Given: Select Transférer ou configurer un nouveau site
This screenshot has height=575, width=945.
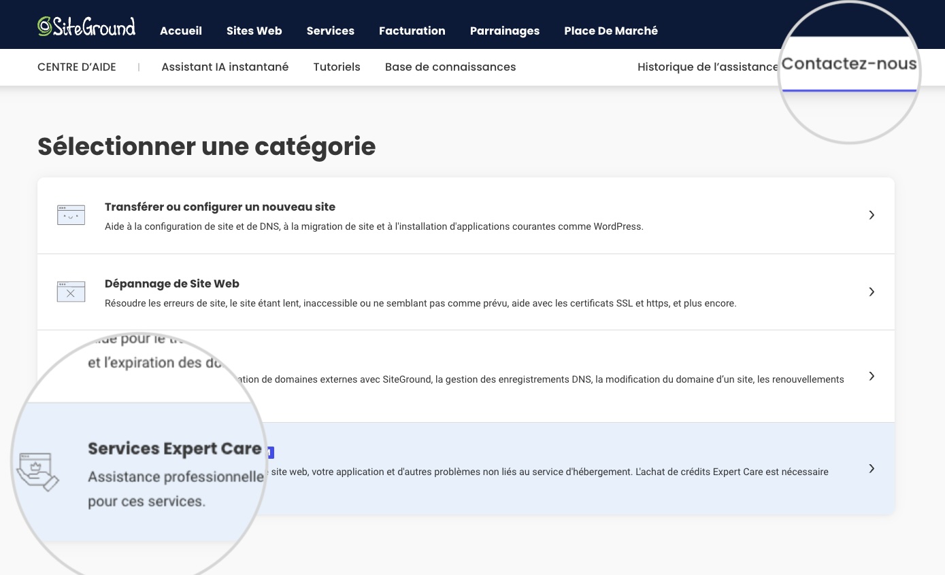Looking at the screenshot, I should (x=466, y=215).
